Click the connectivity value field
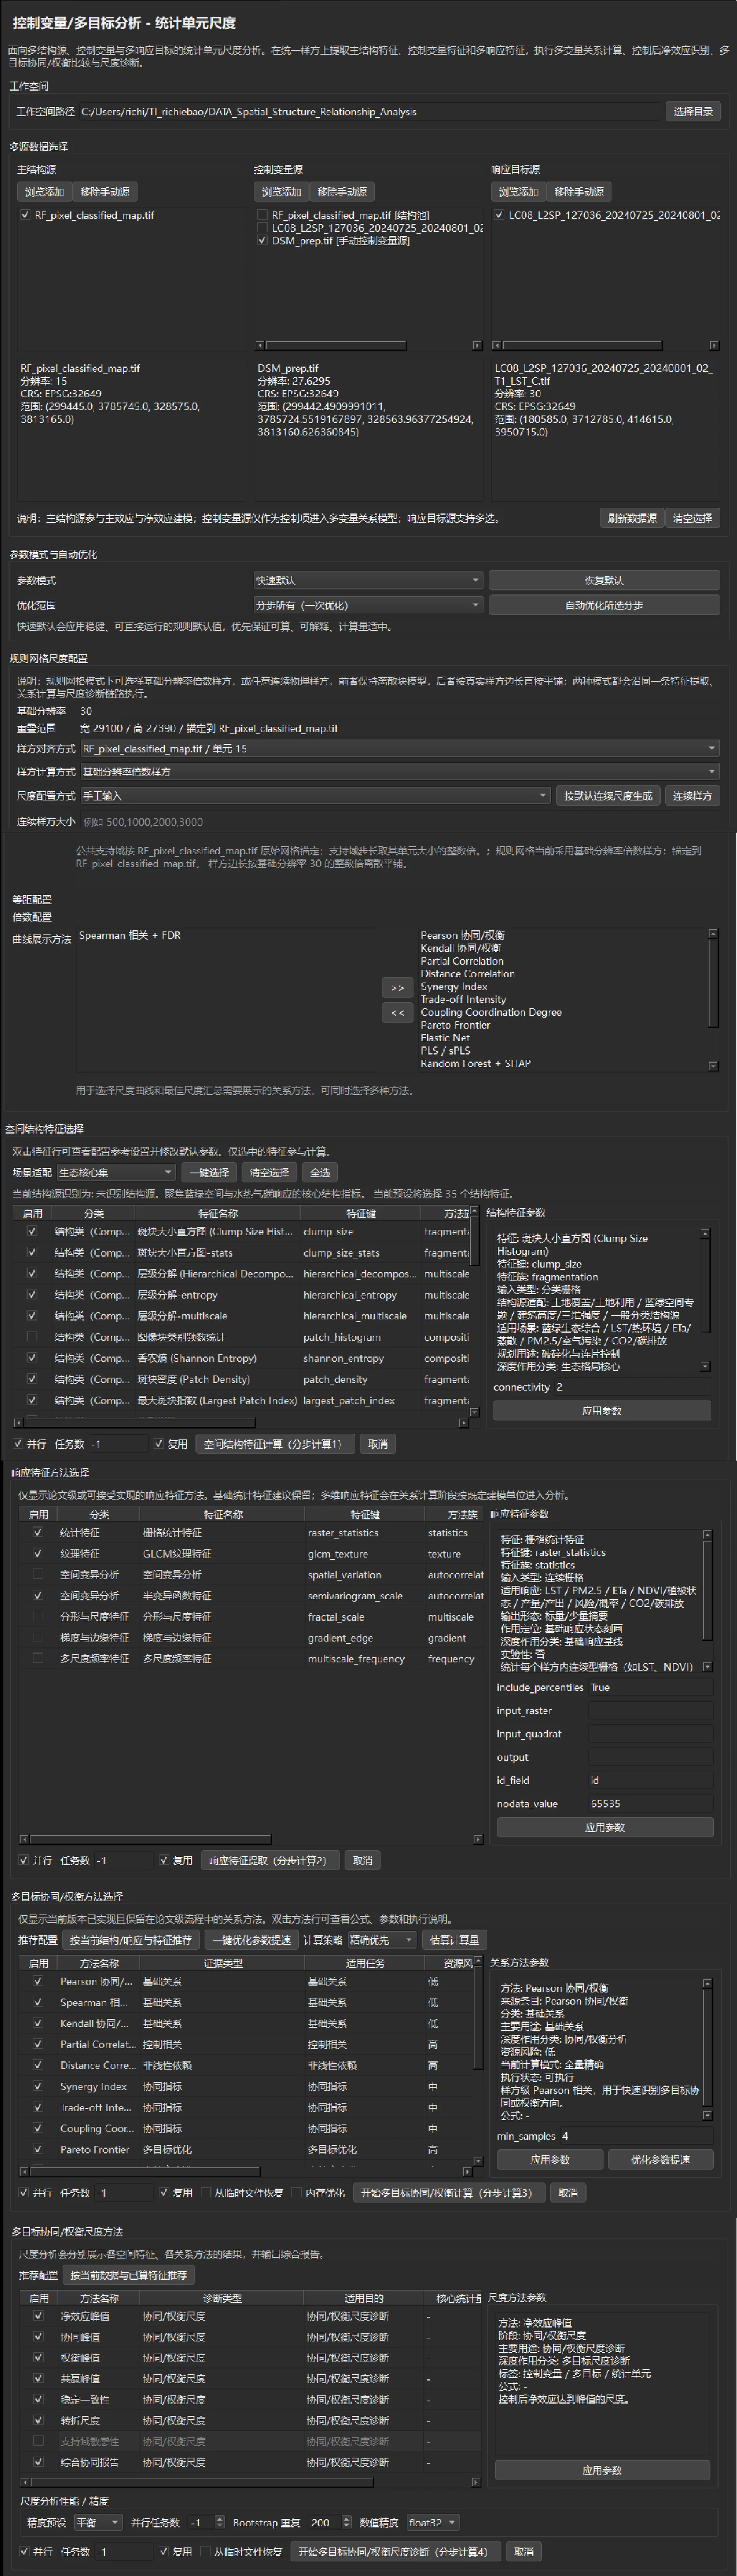 tap(632, 1387)
